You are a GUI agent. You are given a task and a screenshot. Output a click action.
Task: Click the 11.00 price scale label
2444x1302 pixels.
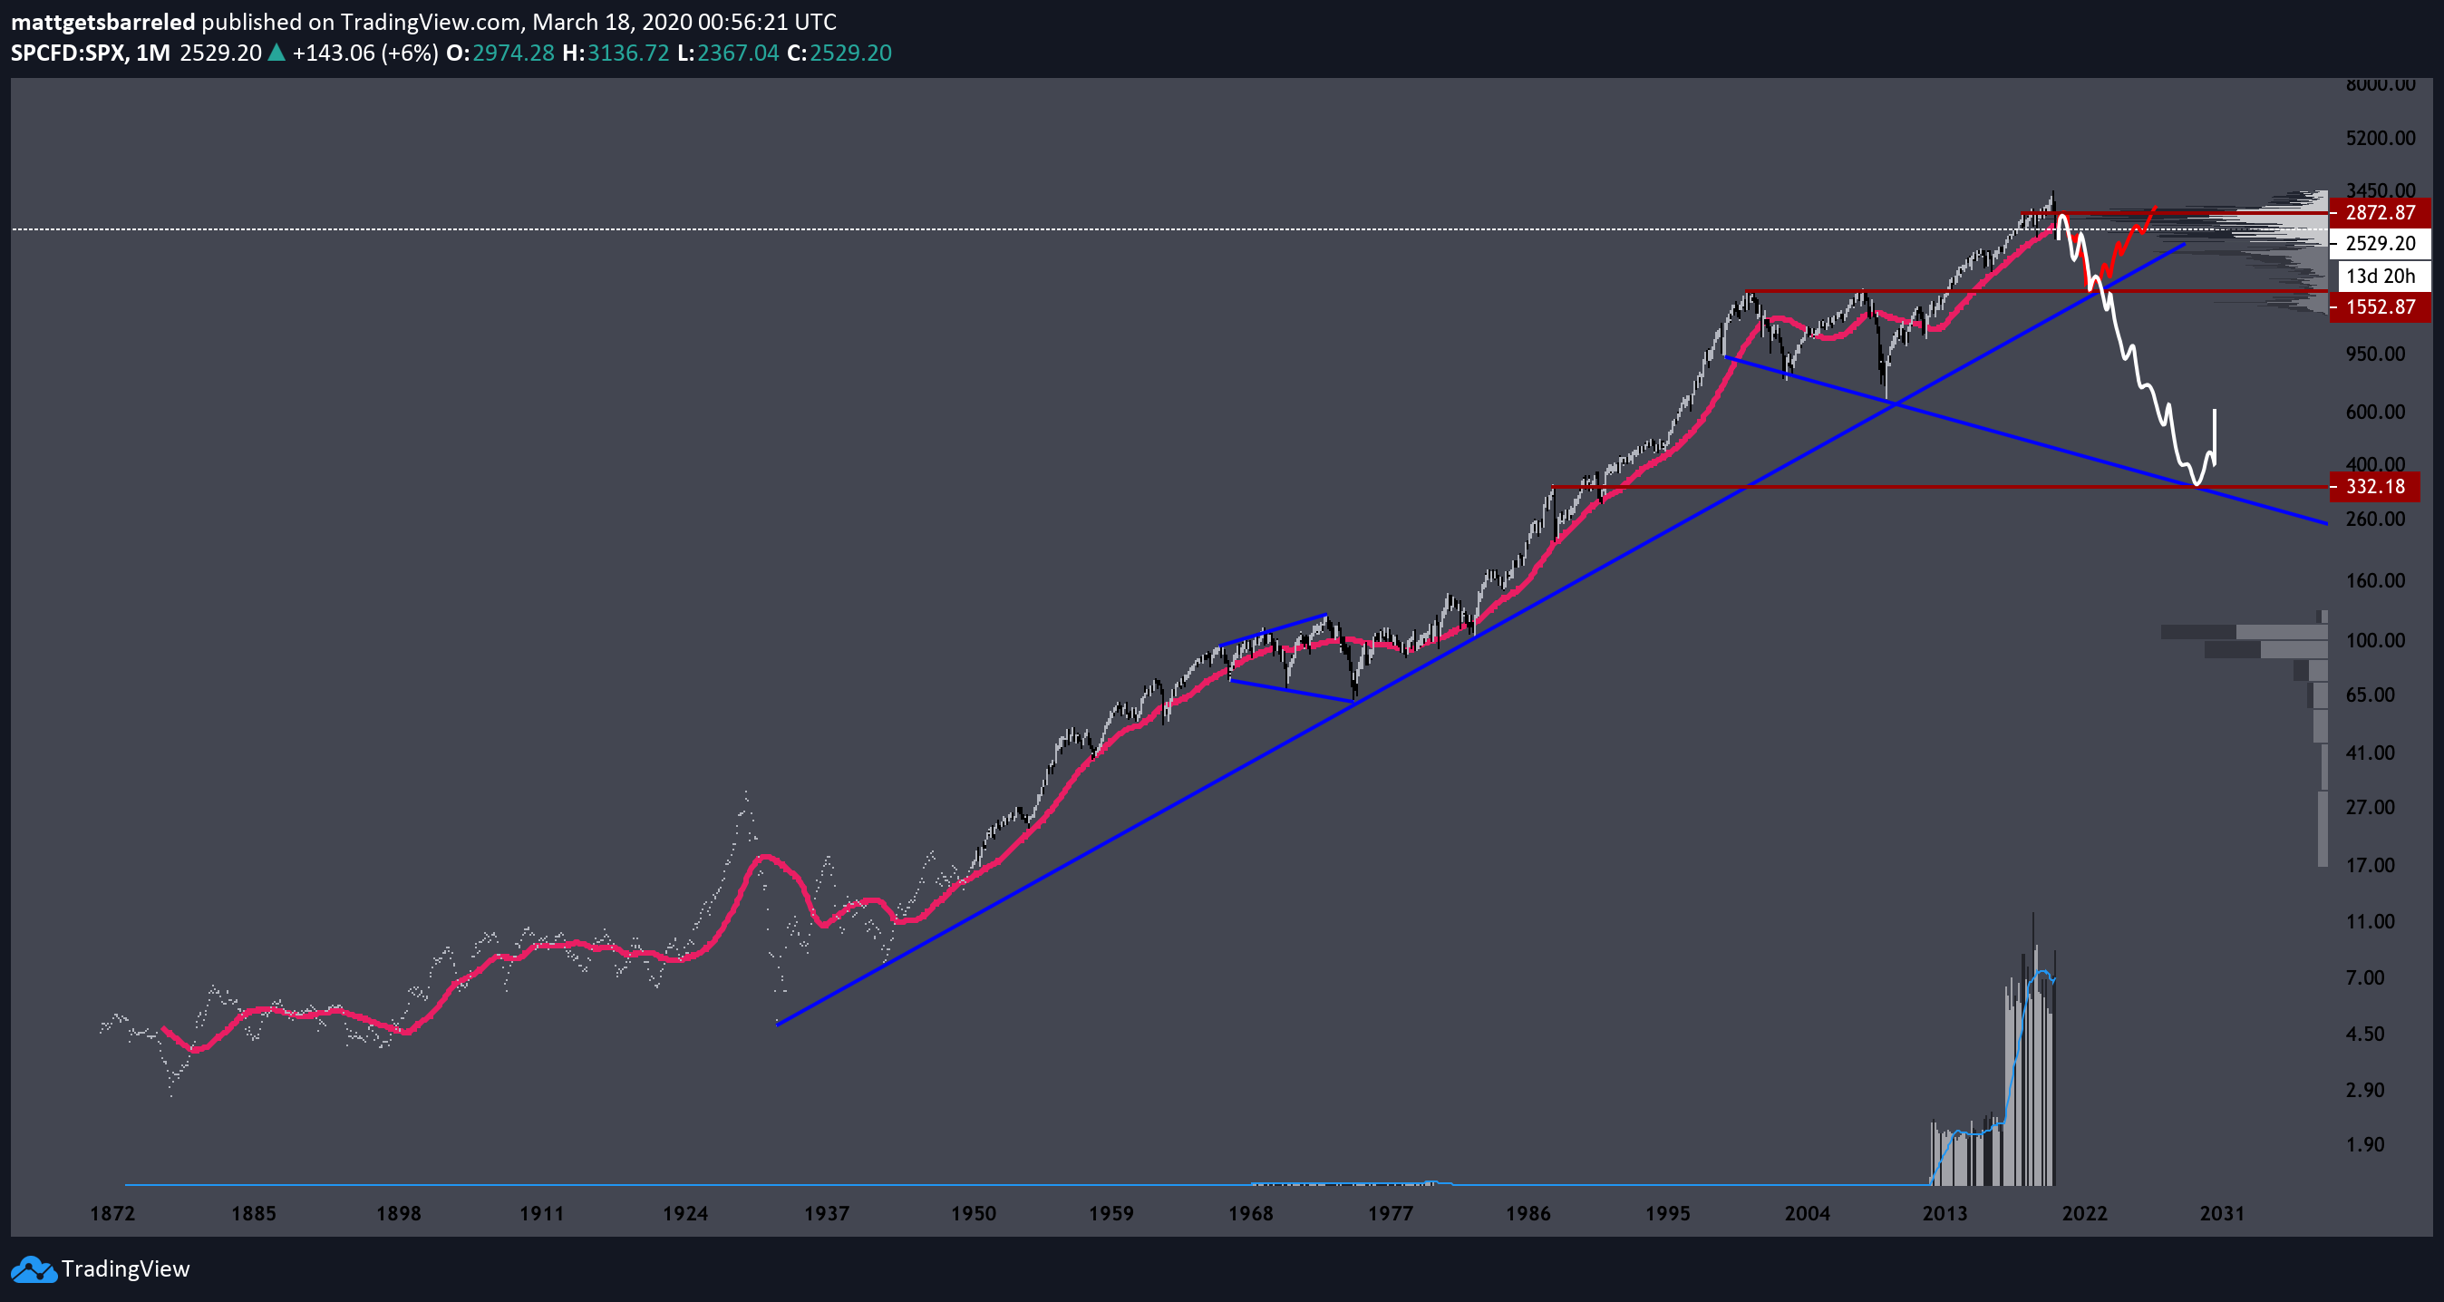click(2370, 920)
